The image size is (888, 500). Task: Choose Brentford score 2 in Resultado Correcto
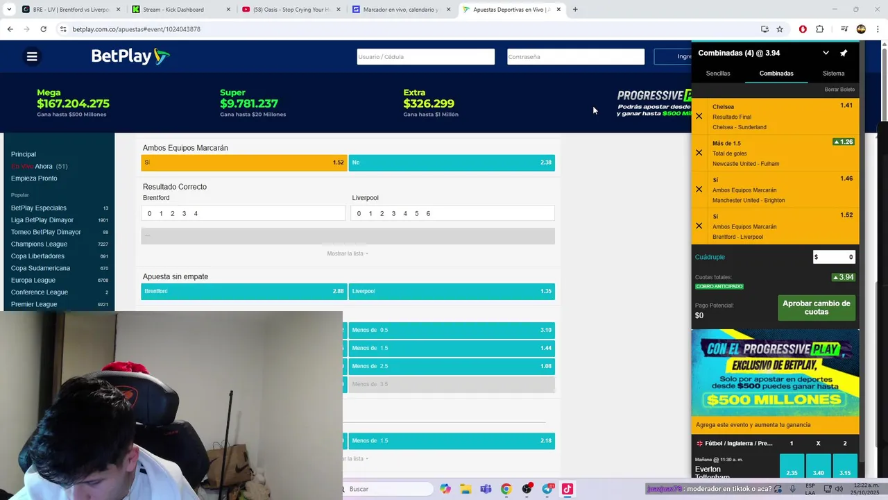172,214
